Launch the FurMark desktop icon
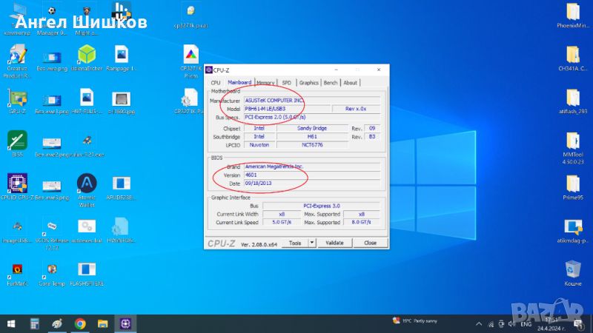This screenshot has width=593, height=333. [16, 271]
